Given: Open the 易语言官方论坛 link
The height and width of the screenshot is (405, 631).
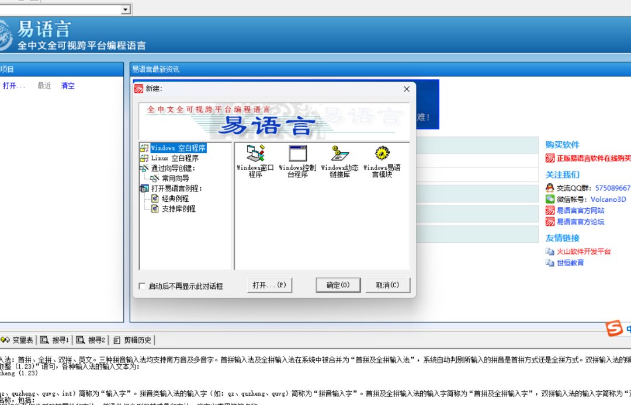Looking at the screenshot, I should point(580,222).
